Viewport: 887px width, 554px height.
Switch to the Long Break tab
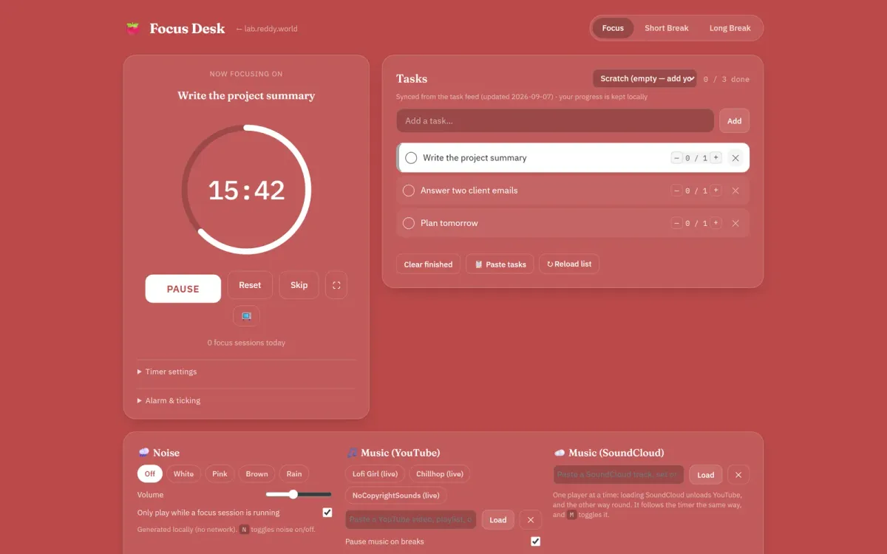(x=730, y=28)
